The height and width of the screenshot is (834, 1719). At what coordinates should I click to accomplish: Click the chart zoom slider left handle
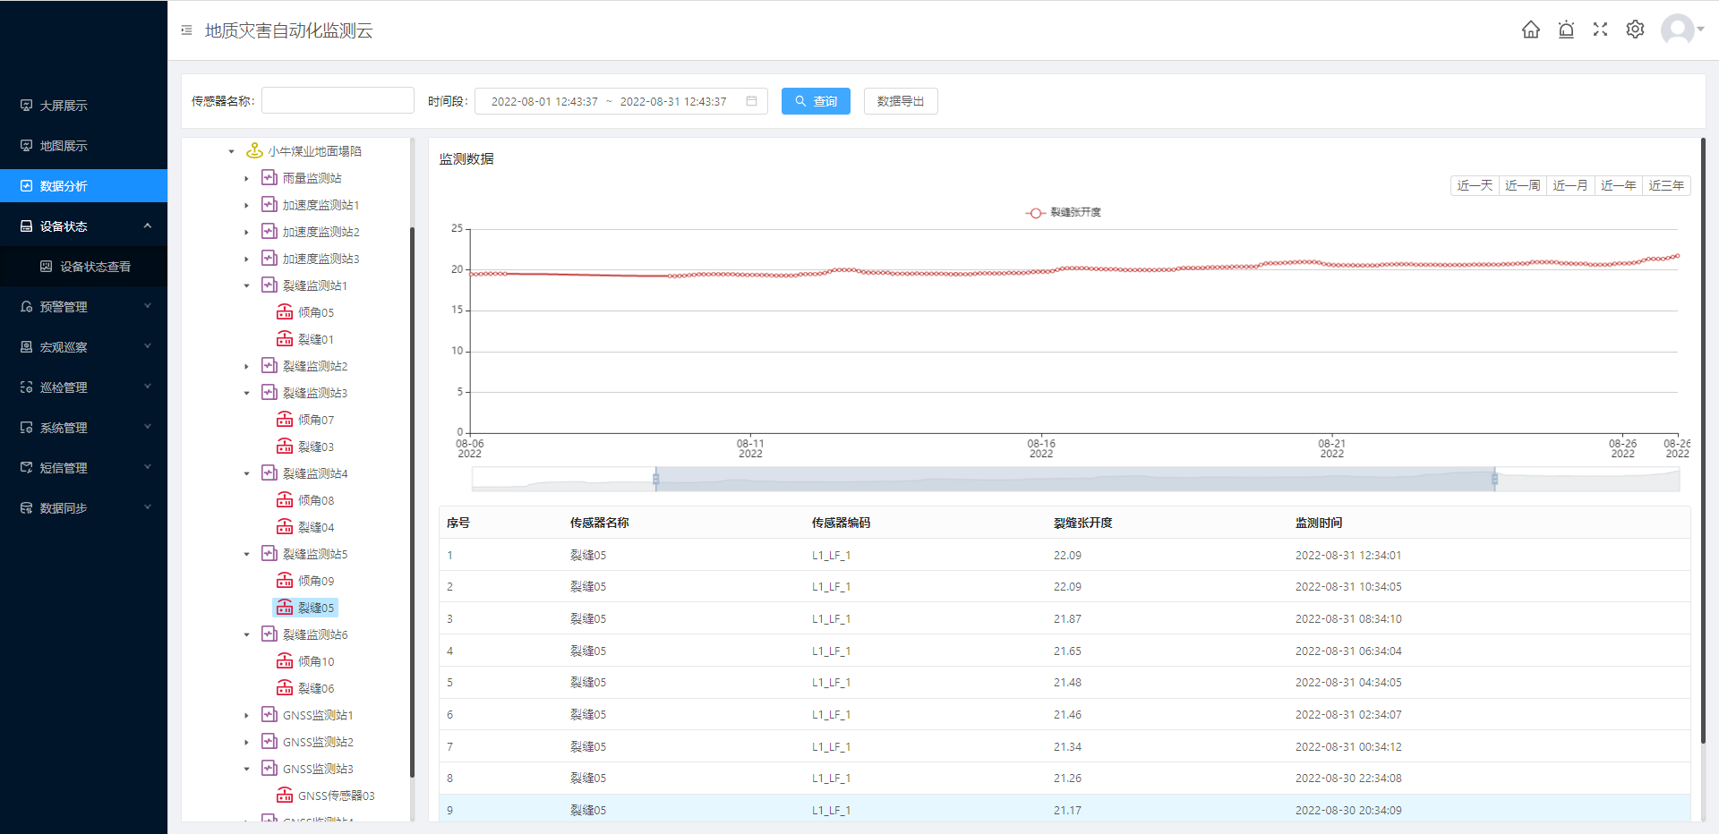[x=656, y=480]
